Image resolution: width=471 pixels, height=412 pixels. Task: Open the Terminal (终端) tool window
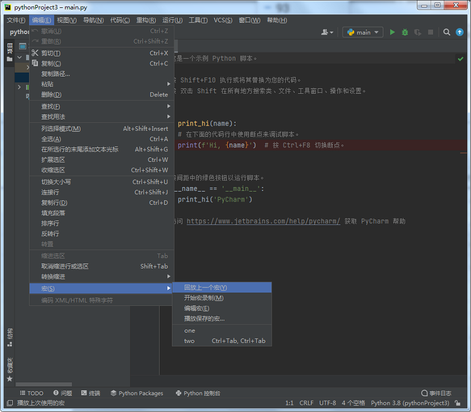tap(91, 393)
